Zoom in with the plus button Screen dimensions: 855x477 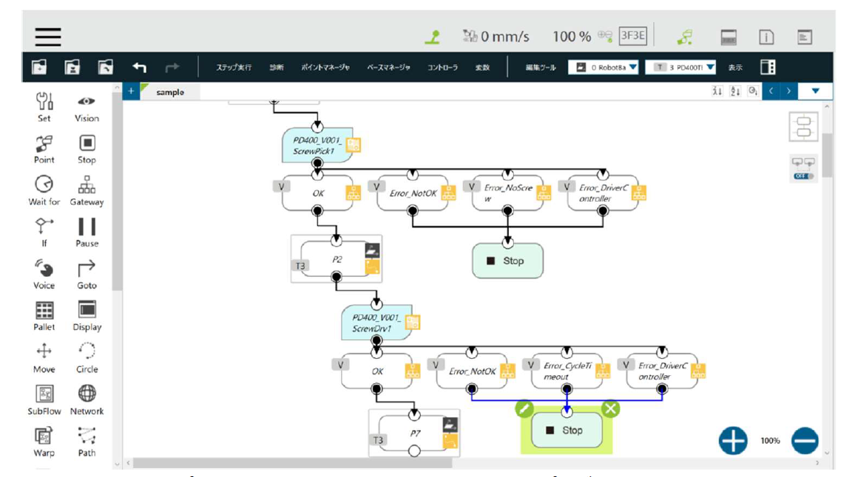(733, 441)
